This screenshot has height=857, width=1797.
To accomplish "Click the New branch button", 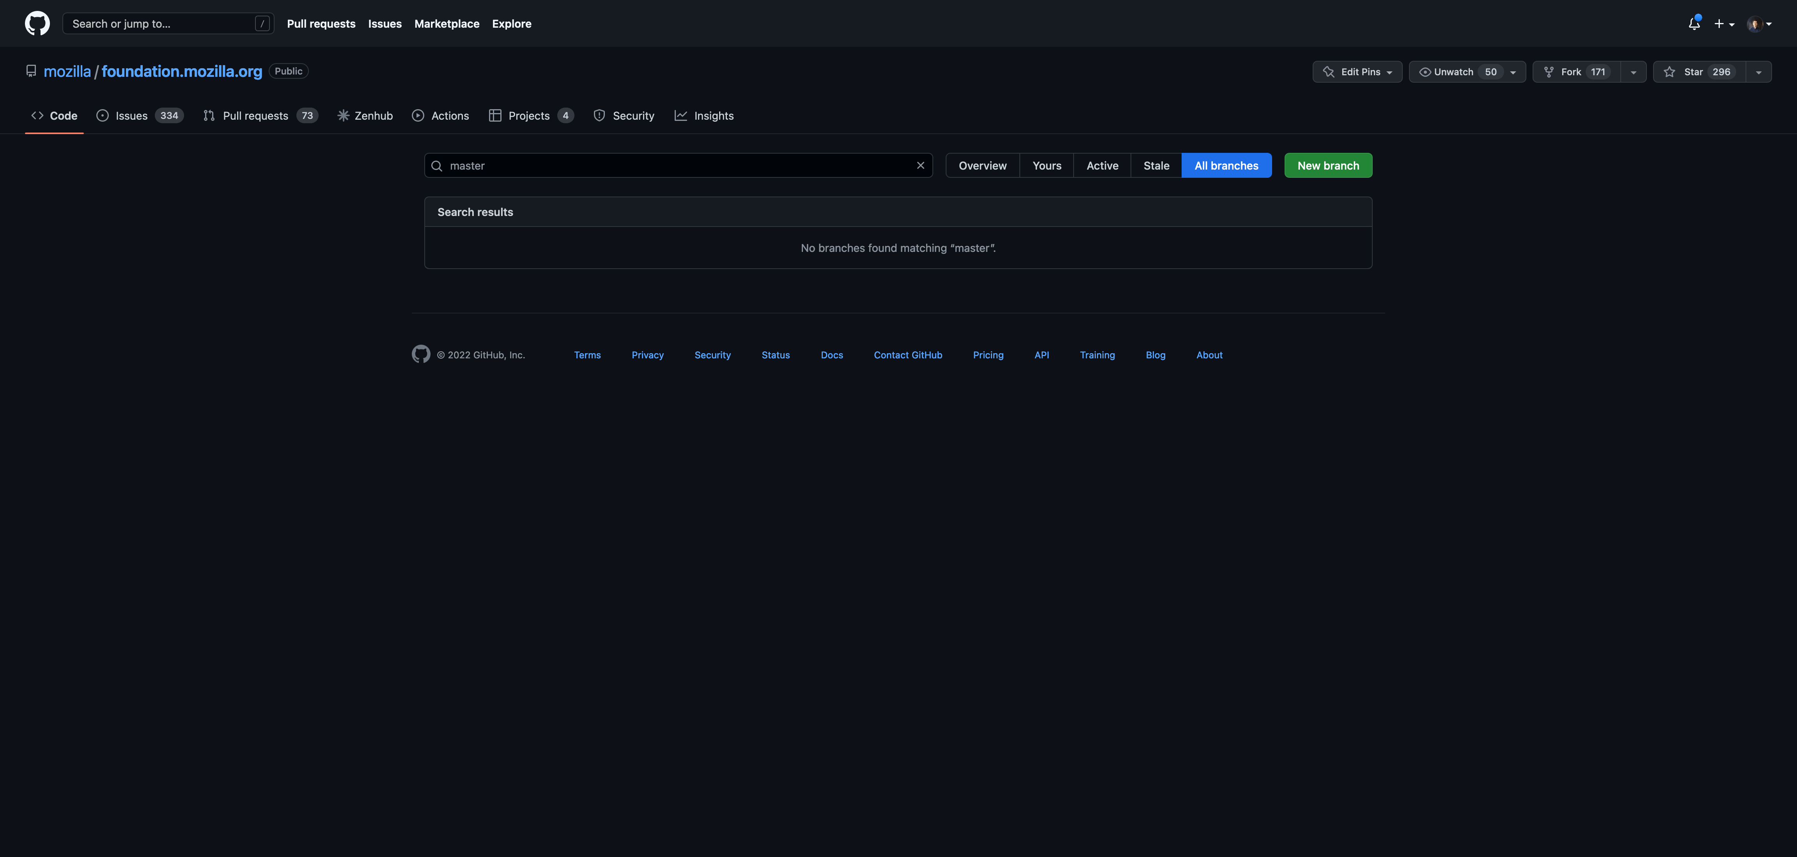I will (1327, 165).
